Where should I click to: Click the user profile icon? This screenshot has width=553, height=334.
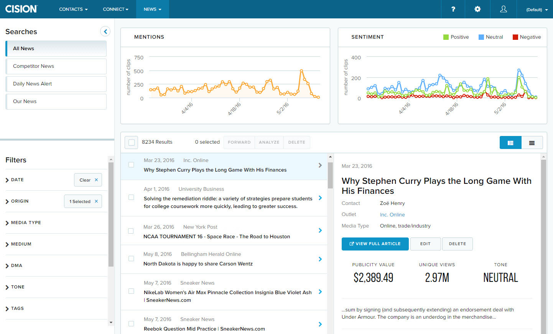504,9
